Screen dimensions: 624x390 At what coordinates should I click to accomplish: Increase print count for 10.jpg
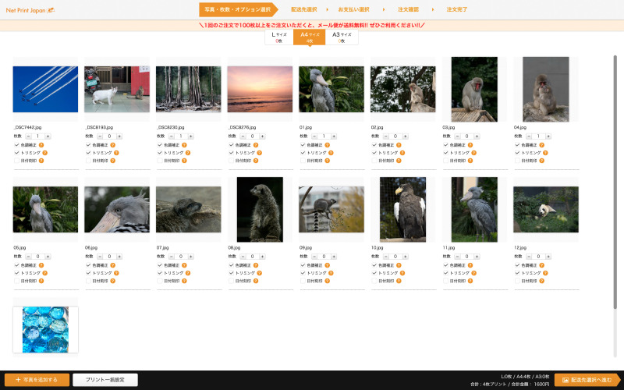click(406, 257)
